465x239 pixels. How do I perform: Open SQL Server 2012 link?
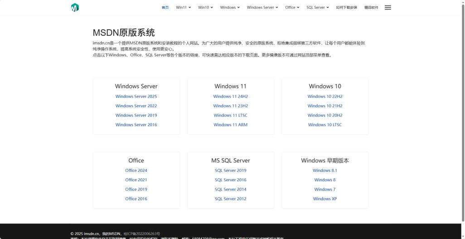point(230,199)
